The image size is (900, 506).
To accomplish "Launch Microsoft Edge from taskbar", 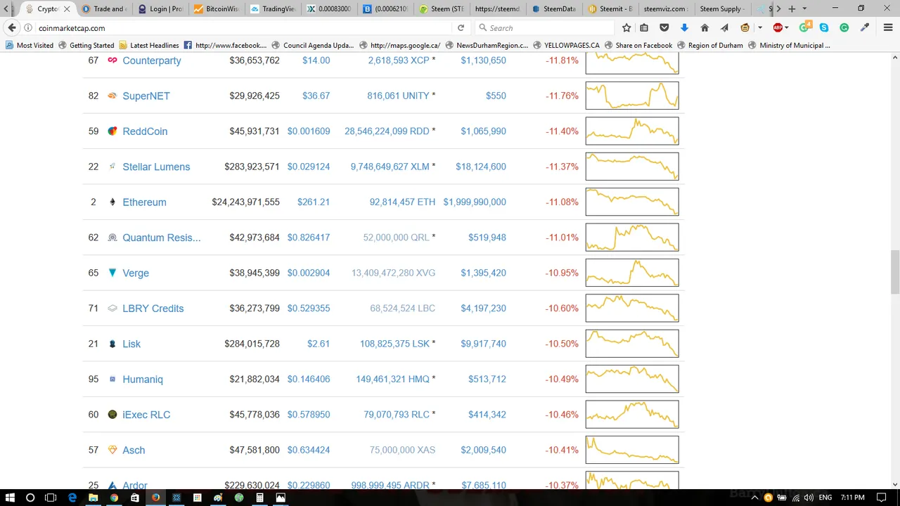I will (x=72, y=498).
